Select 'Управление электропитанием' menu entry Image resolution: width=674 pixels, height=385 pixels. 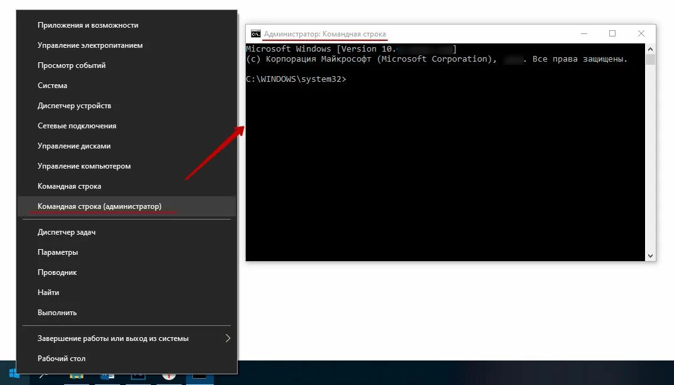[x=127, y=45]
